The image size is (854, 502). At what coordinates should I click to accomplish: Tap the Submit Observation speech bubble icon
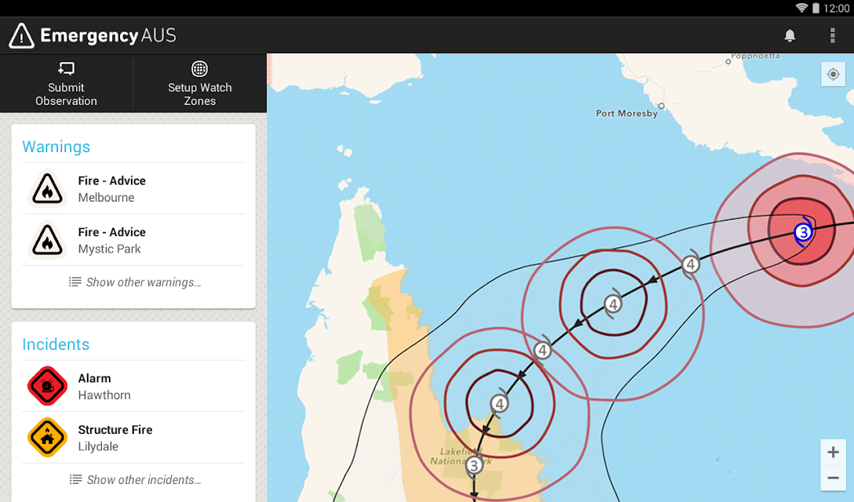[x=66, y=68]
